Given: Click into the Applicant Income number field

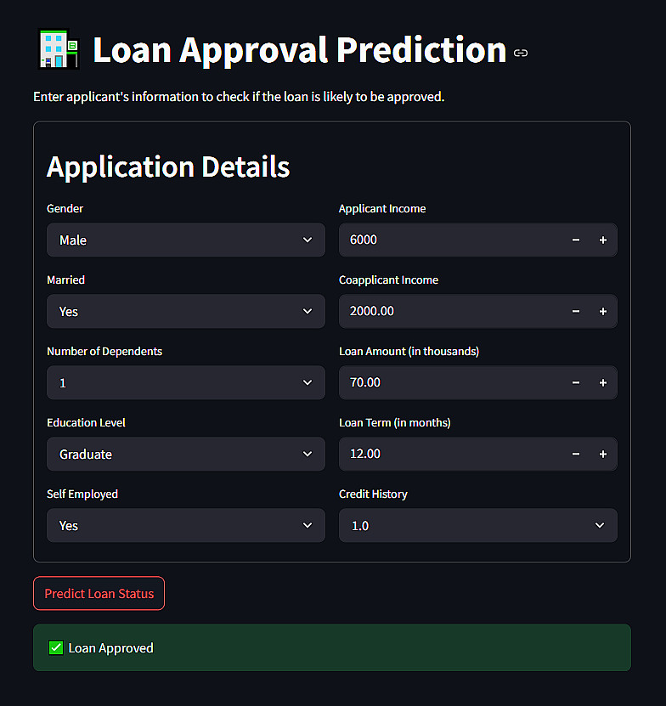Looking at the screenshot, I should point(450,240).
